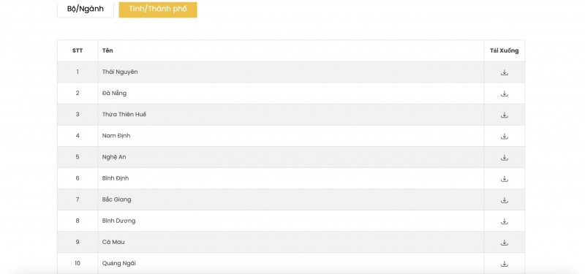Screen dimensions: 585x274
Task: Download the Thừa Thiên Huế file
Action: click(x=504, y=115)
